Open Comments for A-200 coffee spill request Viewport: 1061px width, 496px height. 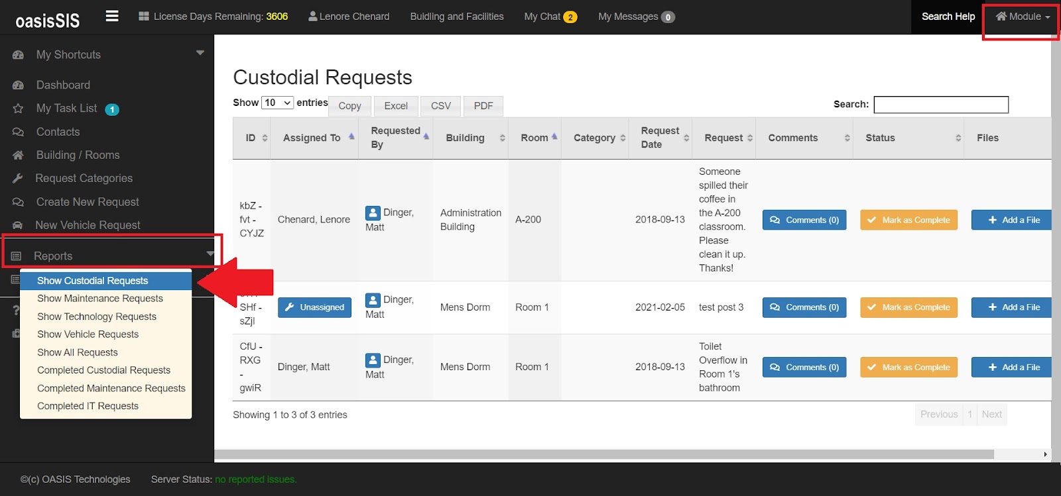click(x=804, y=220)
